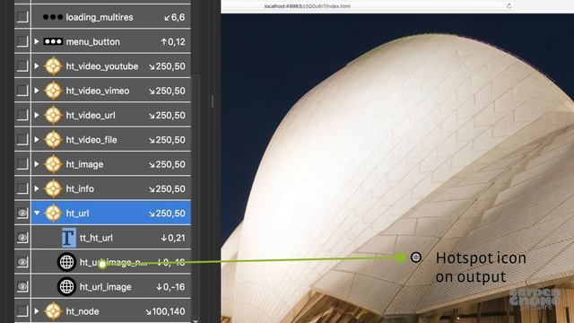Viewport: 574px width, 323px height.
Task: Click the 0,21 position value of tt_ht_url
Action: (173, 238)
